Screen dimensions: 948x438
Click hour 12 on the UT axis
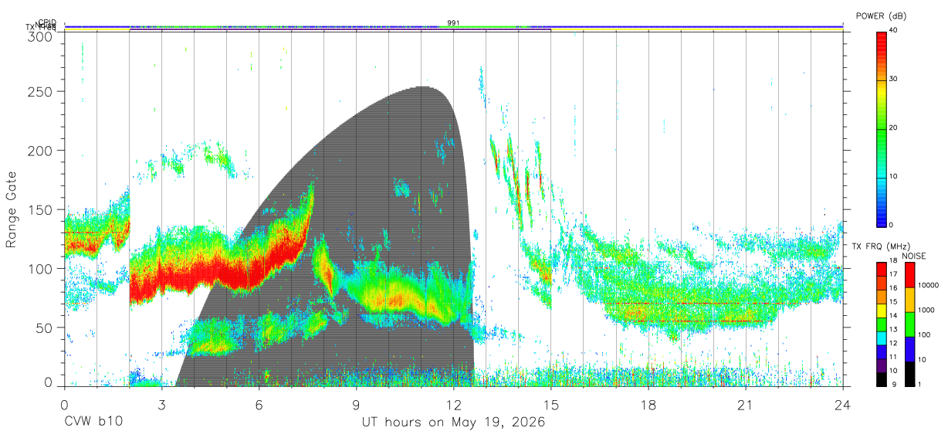point(453,404)
